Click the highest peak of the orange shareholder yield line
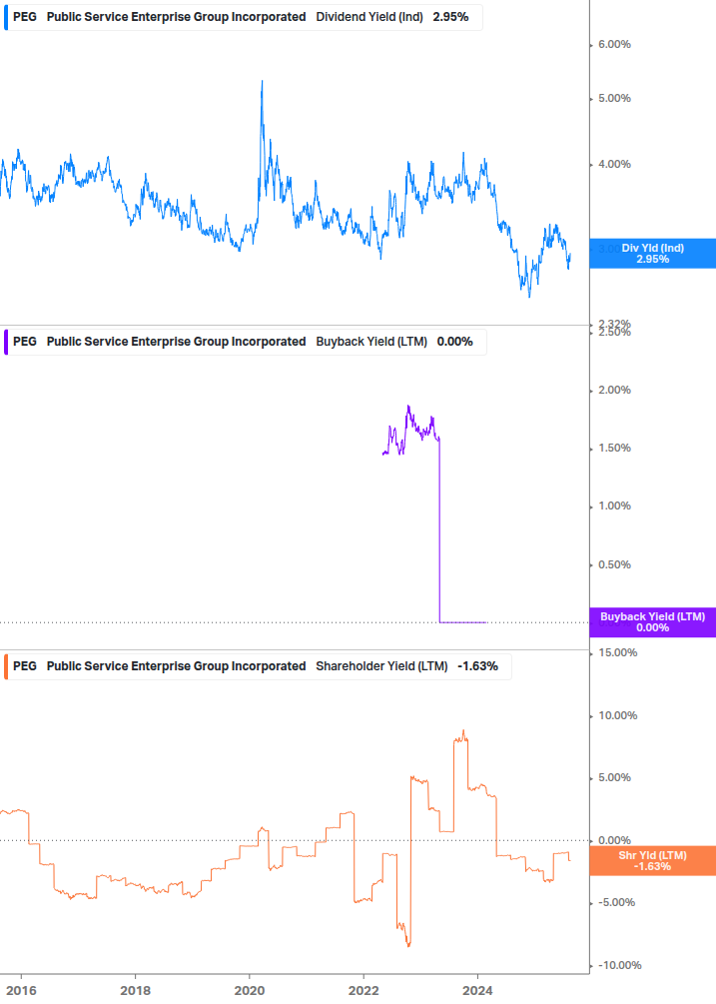This screenshot has width=716, height=1004. [x=464, y=730]
